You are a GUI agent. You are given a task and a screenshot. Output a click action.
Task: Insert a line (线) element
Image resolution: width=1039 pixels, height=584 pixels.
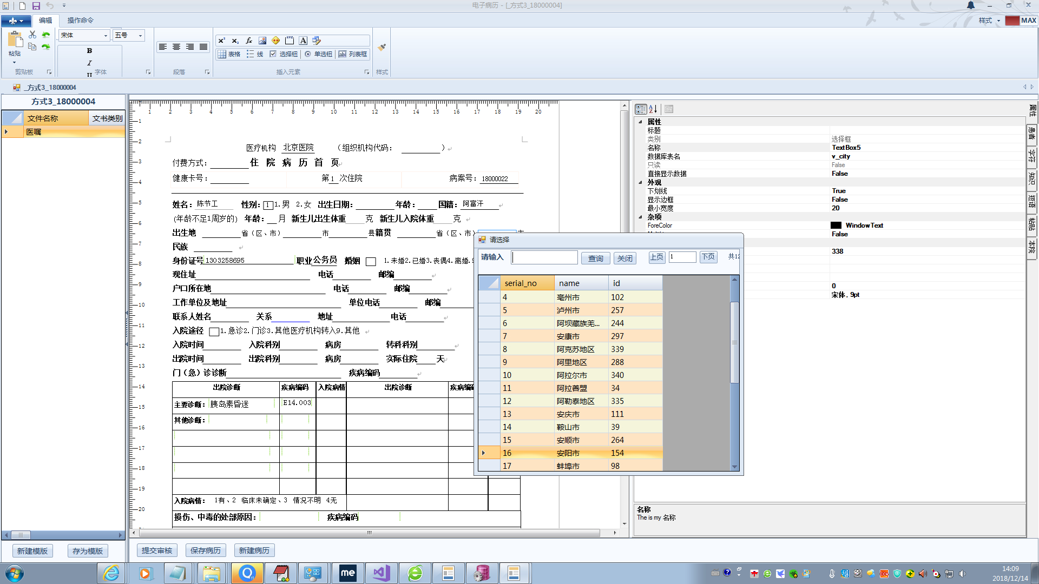(x=255, y=54)
